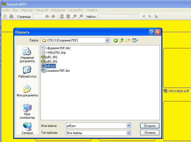This screenshot has width=191, height=142.
Task: Open the Настройки menu
Action: 75,10
